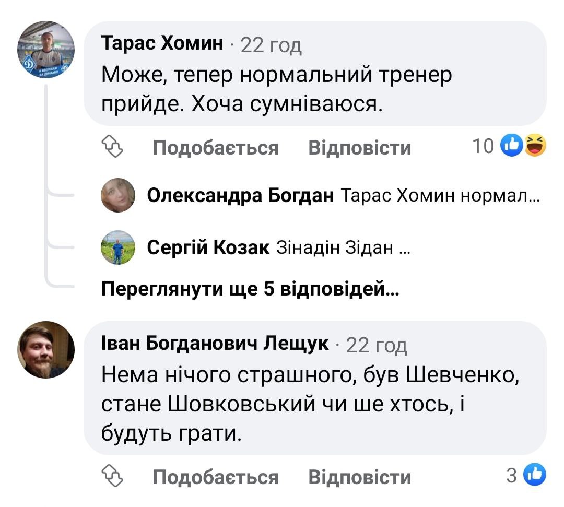The width and height of the screenshot is (564, 507).
Task: Click like reaction icon on Лещук's comment
Action: click(x=533, y=475)
